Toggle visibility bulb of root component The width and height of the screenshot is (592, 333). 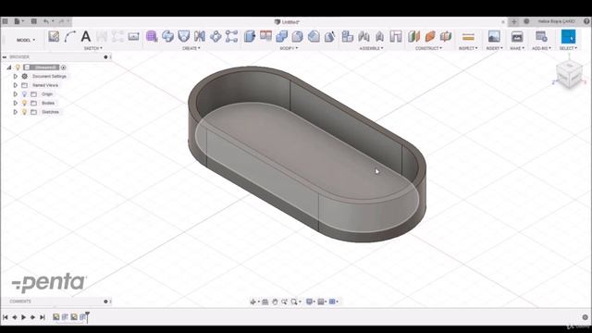point(18,68)
